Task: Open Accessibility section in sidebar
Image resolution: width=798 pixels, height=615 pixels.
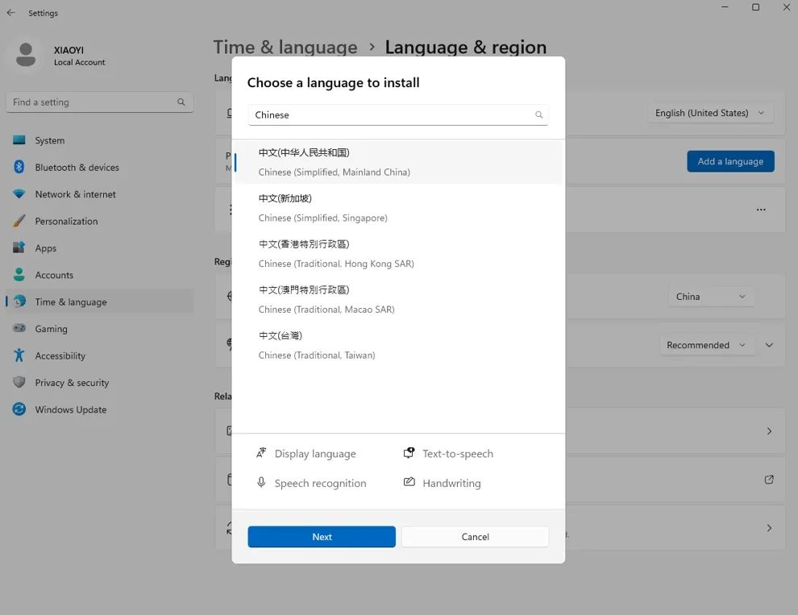Action: click(99, 356)
